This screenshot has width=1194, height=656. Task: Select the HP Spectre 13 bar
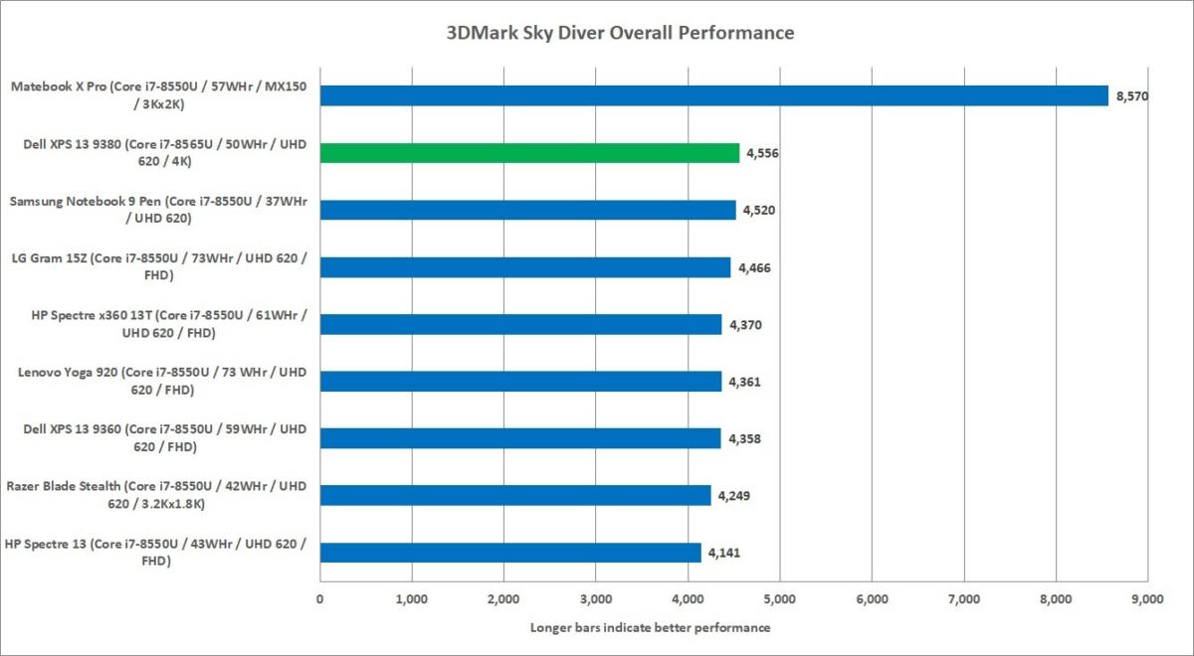(510, 553)
